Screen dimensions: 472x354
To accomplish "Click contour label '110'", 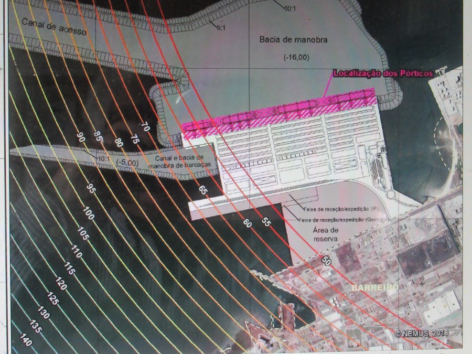I will pos(77,252).
